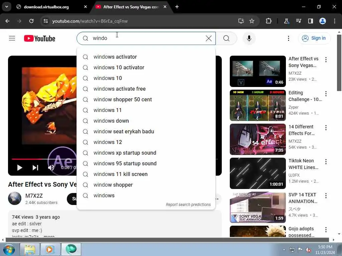Show hidden system tray icons arrow
Viewport: 342px width, 256px height.
(284, 250)
